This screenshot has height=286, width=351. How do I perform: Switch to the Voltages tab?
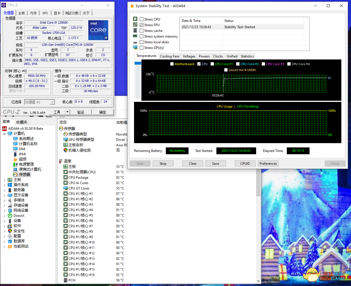(189, 56)
